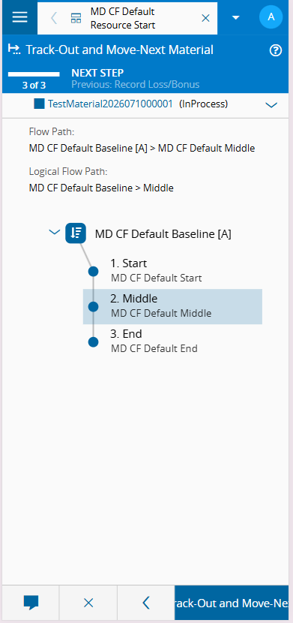Expand the TestMaterial2026071000001 details chevron
The height and width of the screenshot is (623, 293).
click(271, 105)
